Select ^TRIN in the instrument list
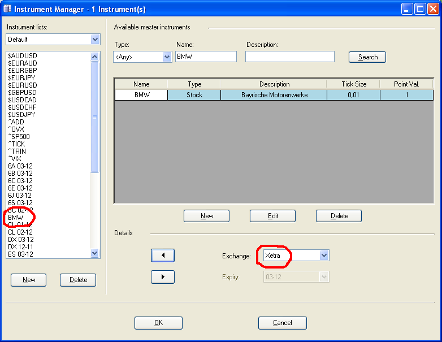Image resolution: width=442 pixels, height=342 pixels. tap(17, 151)
